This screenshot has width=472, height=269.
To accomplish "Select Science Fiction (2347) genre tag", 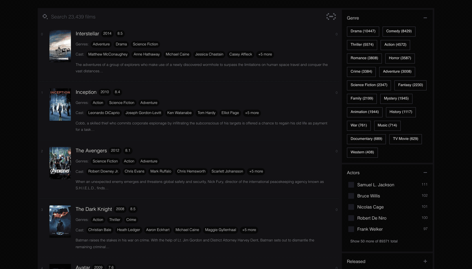I will pyautogui.click(x=369, y=85).
